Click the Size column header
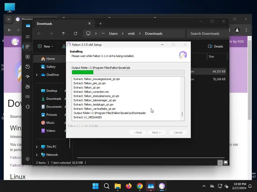The image size is (257, 192). (x=211, y=56)
